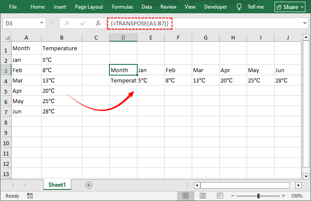Click the 100% zoom level button
The height and width of the screenshot is (201, 311).
[297, 196]
